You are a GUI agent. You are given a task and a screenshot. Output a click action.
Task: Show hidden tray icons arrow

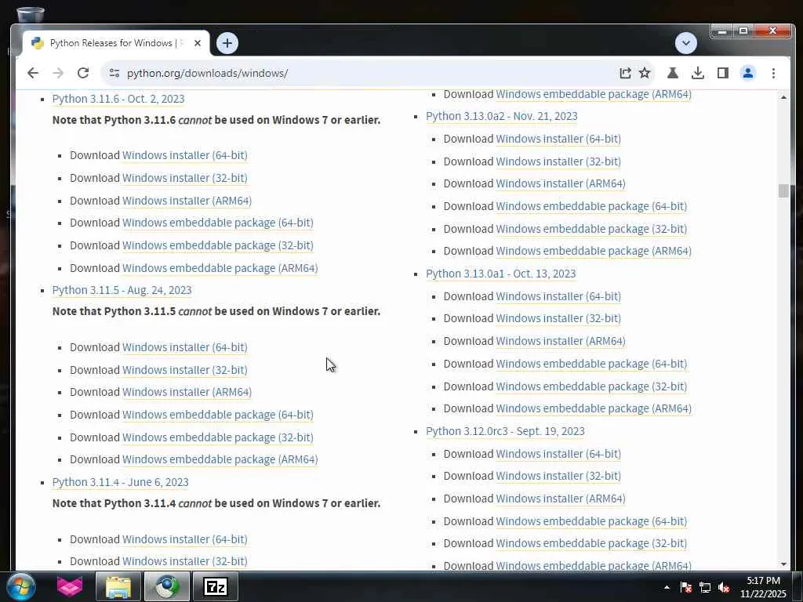tap(667, 587)
